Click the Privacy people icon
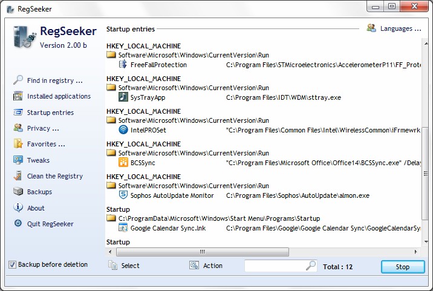The height and width of the screenshot is (291, 433). click(18, 128)
